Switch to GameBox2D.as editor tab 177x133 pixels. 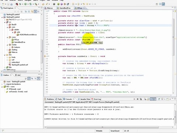click(64, 8)
